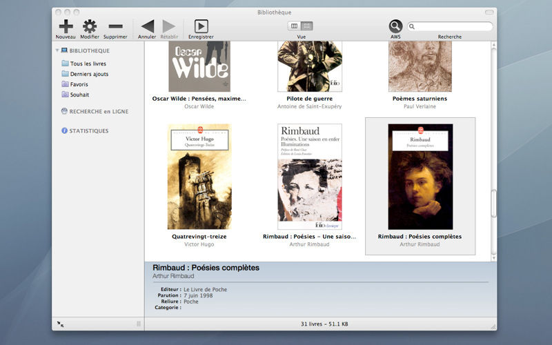Click '7 juin 1998' publication date

tap(198, 295)
